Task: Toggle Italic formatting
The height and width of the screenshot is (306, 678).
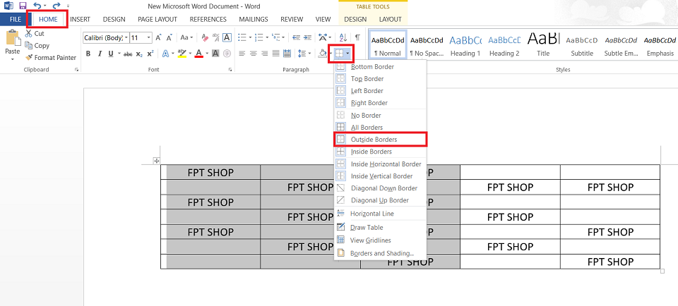Action: pos(100,54)
